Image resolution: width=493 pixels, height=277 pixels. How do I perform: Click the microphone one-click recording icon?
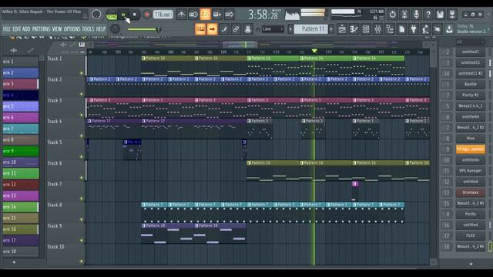click(416, 15)
